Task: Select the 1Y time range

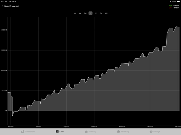Action: (x=90, y=13)
